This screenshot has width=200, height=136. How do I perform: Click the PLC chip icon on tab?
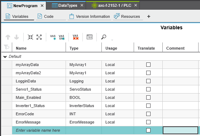[x=95, y=5]
